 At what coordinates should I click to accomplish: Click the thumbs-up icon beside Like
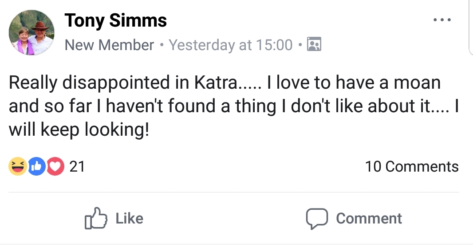[x=95, y=219]
